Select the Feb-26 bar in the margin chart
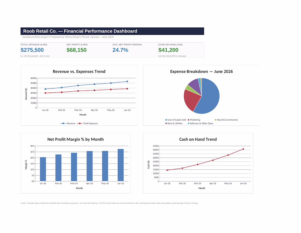 [x=58, y=168]
